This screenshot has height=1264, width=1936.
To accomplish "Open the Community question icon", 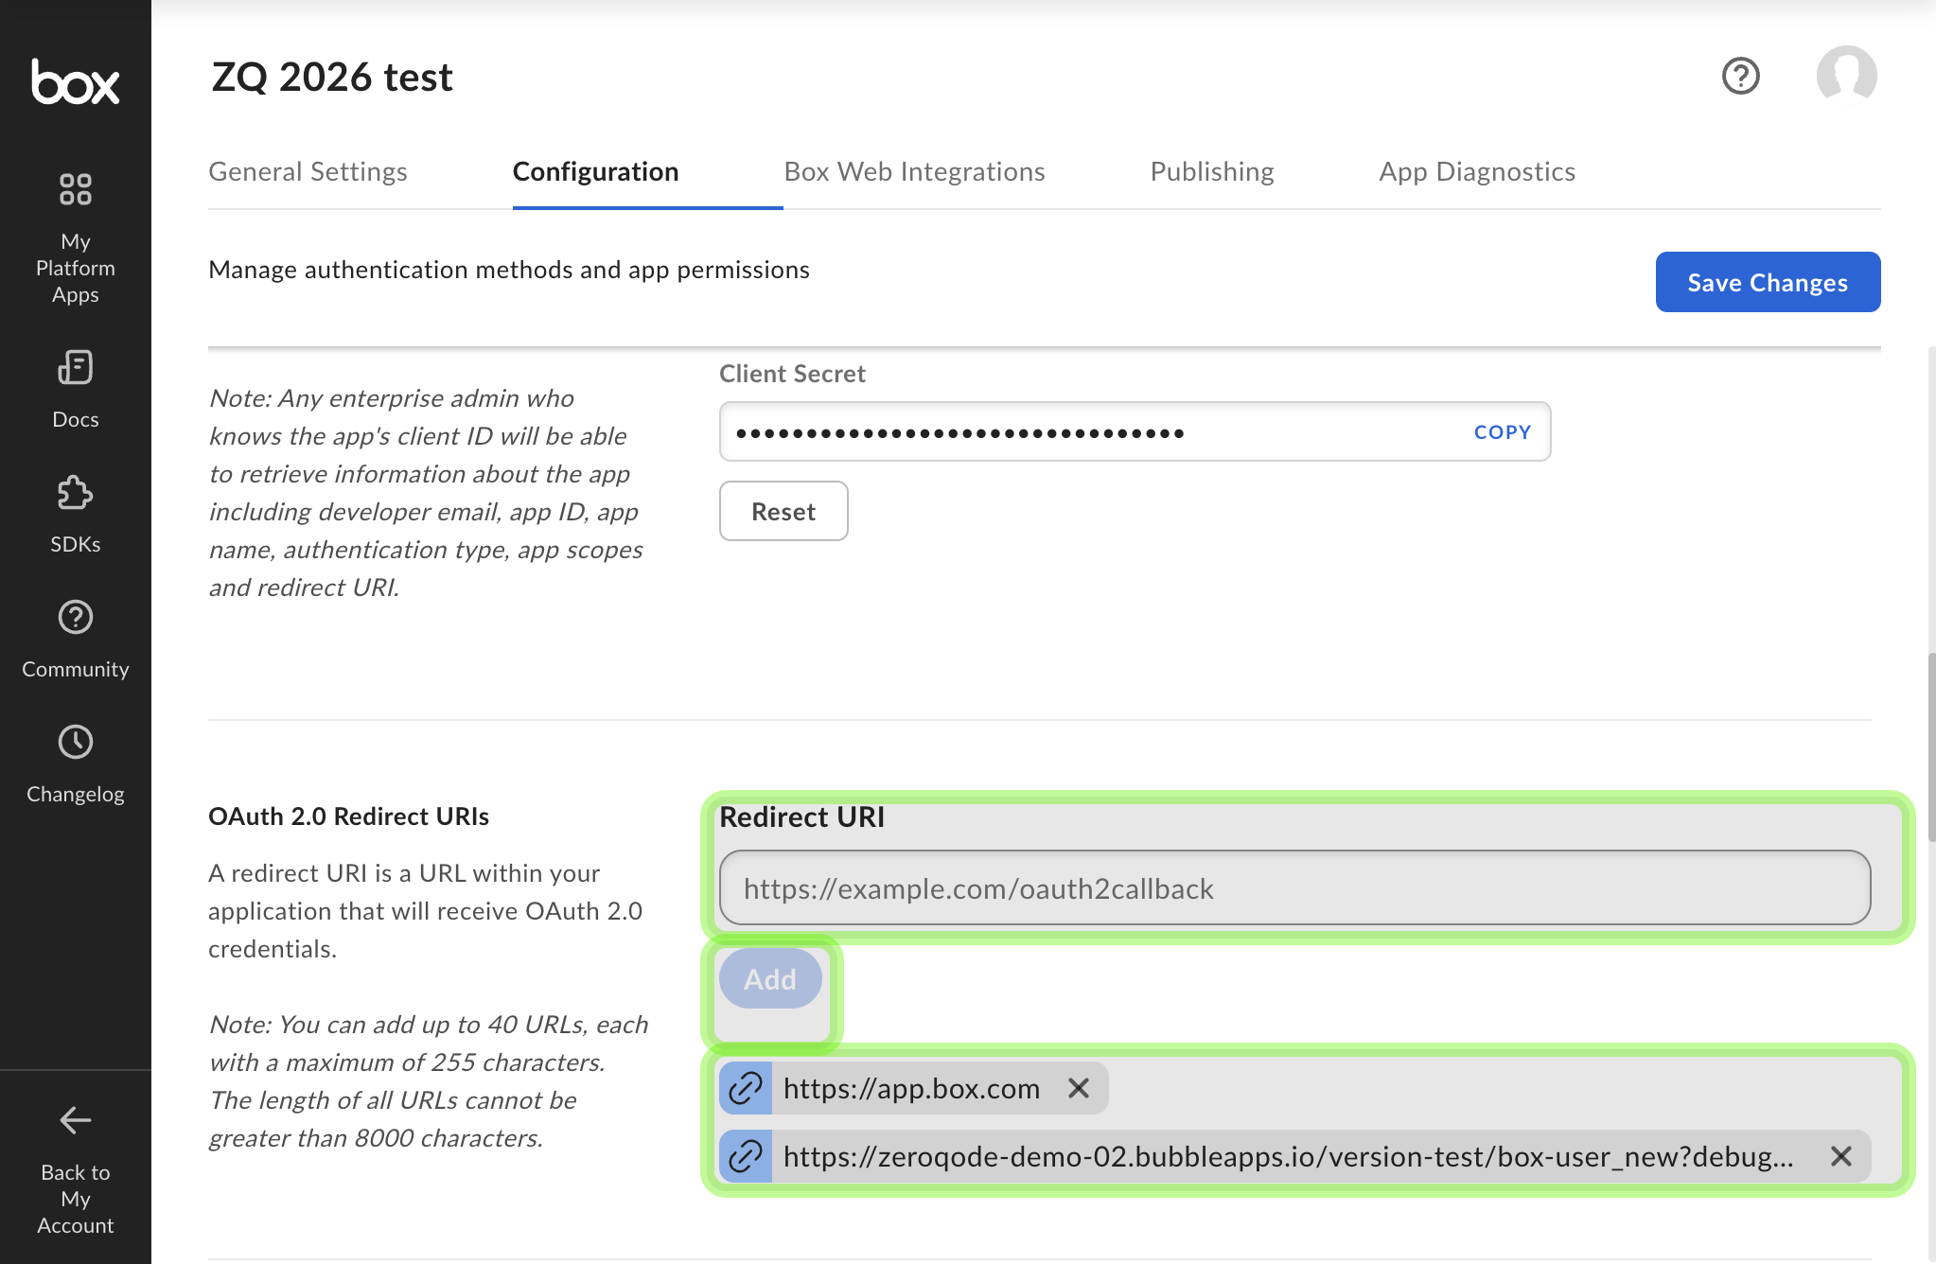I will tap(76, 618).
